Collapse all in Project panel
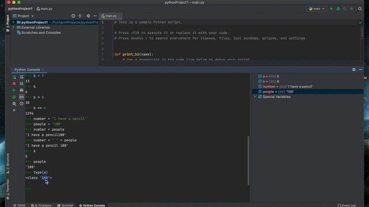Screen dimensions: 369x207 tap(80, 16)
